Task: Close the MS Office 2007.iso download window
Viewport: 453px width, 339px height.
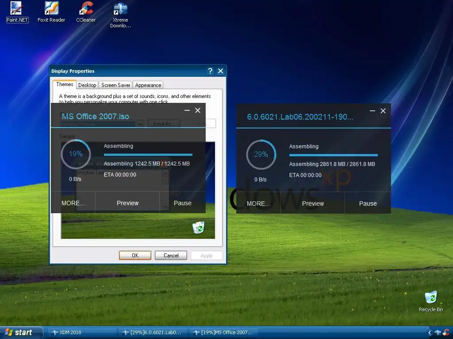Action: point(198,110)
